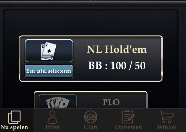The width and height of the screenshot is (186, 132).
Task: Open the Winkel shopping cart icon
Action: pos(167,117)
